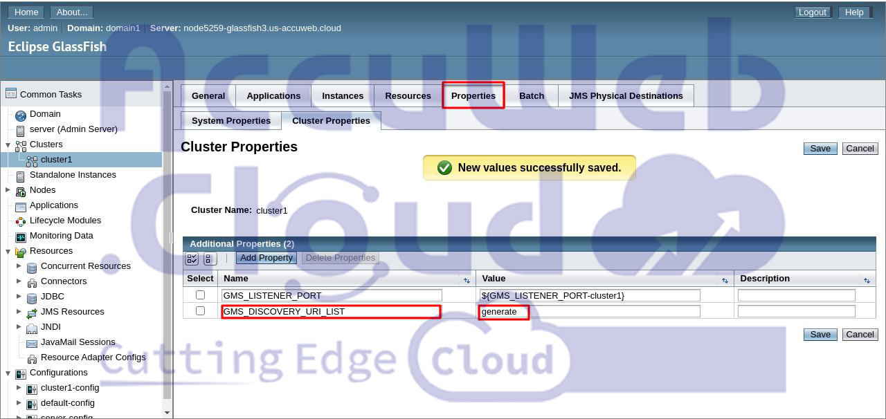Click the Resource Adapter Configs icon
The height and width of the screenshot is (419, 886).
(32, 358)
